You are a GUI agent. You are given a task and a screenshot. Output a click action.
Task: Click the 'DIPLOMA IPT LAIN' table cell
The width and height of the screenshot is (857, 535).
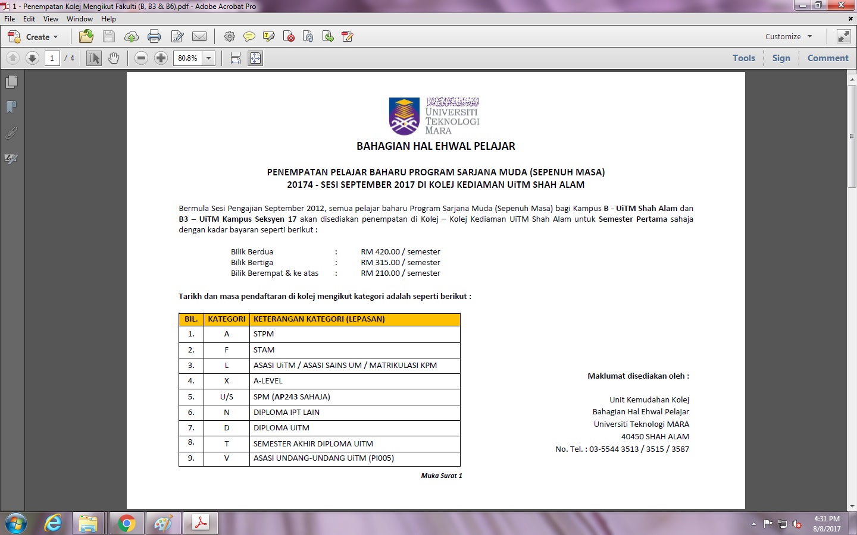click(355, 413)
